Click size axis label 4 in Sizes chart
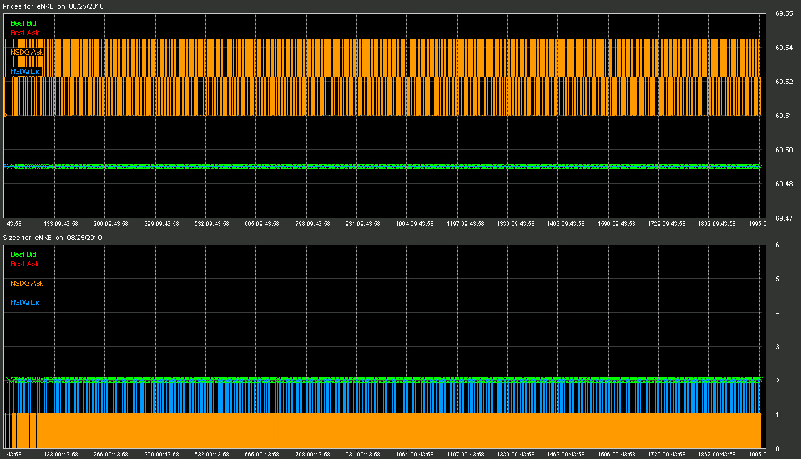The width and height of the screenshot is (801, 459). (778, 313)
